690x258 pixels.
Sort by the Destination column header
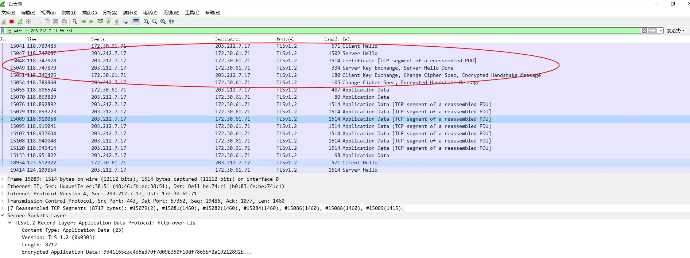(x=244, y=39)
